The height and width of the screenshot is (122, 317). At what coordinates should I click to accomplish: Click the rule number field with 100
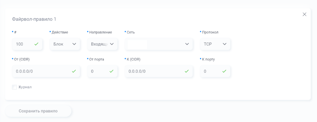coord(27,44)
